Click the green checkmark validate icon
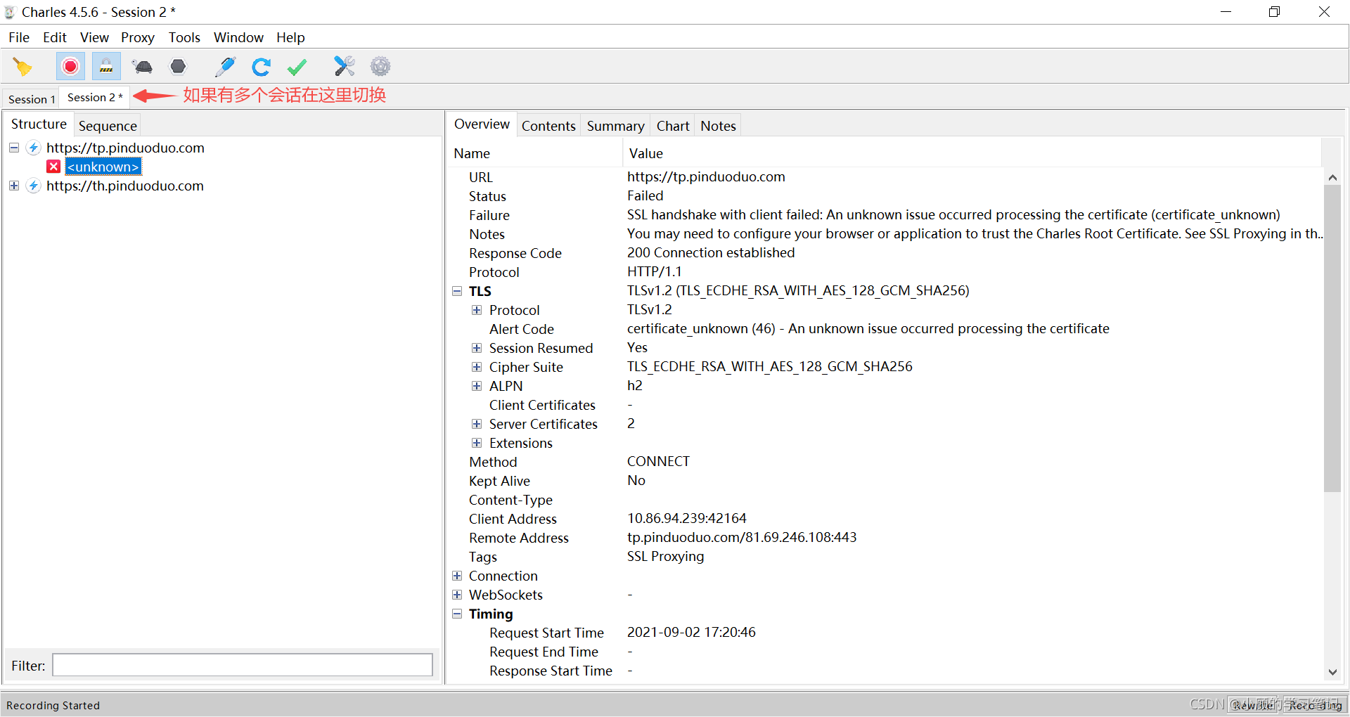Screen dimensions: 1350x717 (x=297, y=67)
